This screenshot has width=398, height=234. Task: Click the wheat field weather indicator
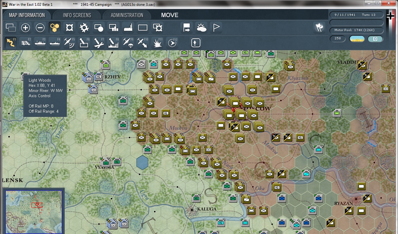click(x=356, y=39)
